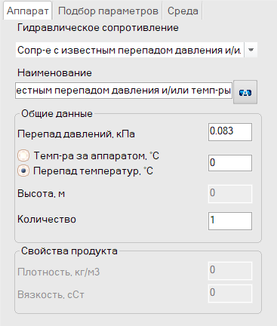Image resolution: width=277 pixels, height=326 pixels.
Task: Click the Наименование text field
Action: (124, 91)
